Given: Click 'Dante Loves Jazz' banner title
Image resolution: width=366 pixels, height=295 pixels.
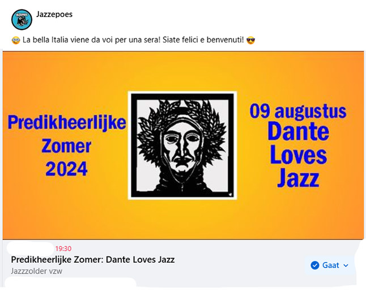Looking at the screenshot, I should coord(298,155).
